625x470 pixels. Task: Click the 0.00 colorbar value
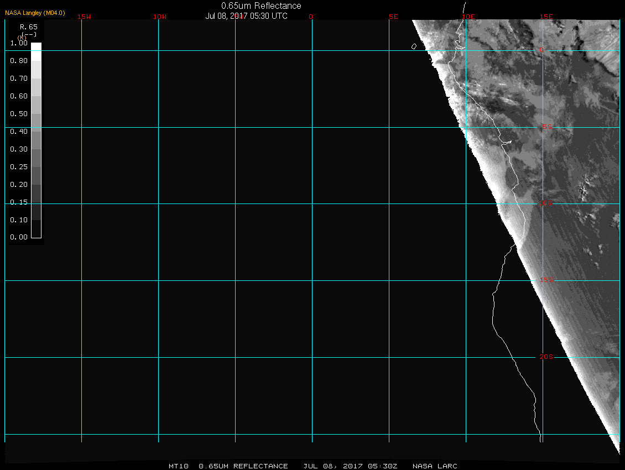[19, 237]
